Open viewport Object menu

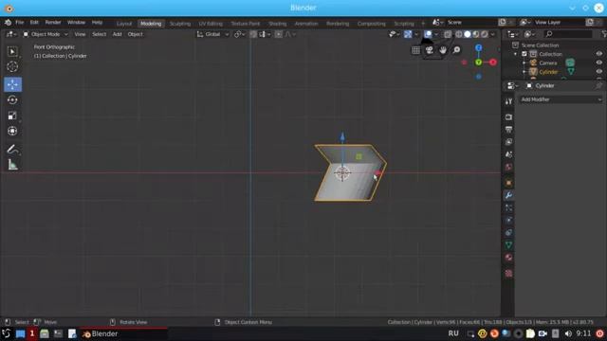(135, 34)
